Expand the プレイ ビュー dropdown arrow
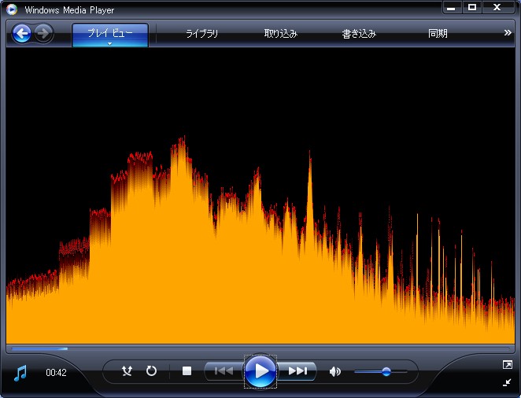 point(109,43)
